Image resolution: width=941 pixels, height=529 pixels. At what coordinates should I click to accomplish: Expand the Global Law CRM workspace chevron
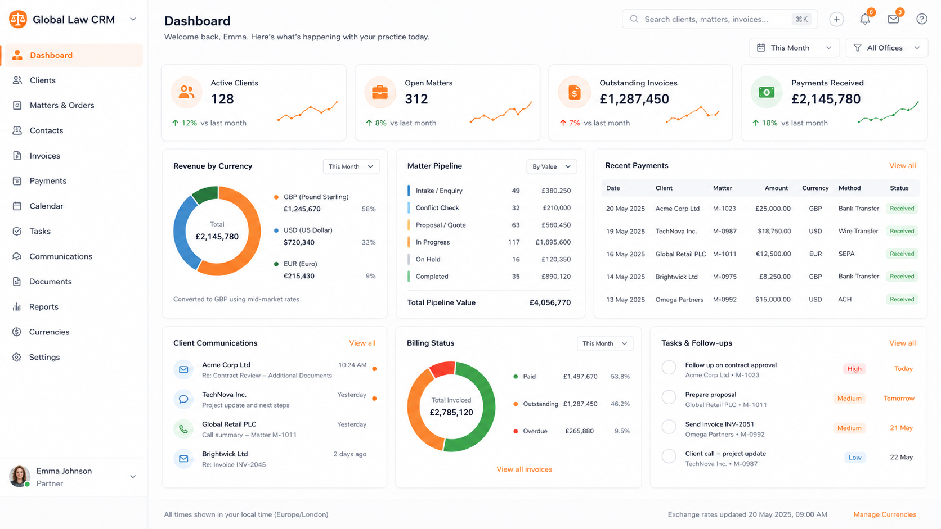[x=133, y=19]
